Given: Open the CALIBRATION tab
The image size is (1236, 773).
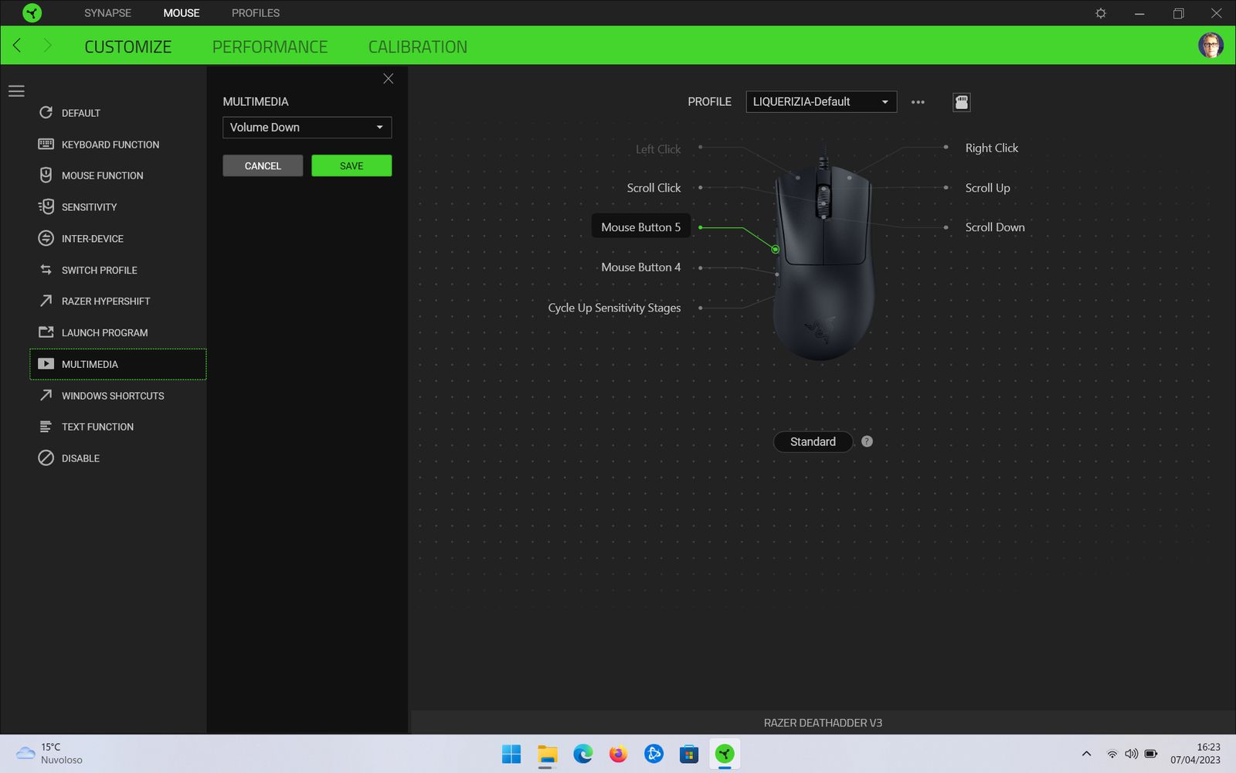Looking at the screenshot, I should coord(418,46).
